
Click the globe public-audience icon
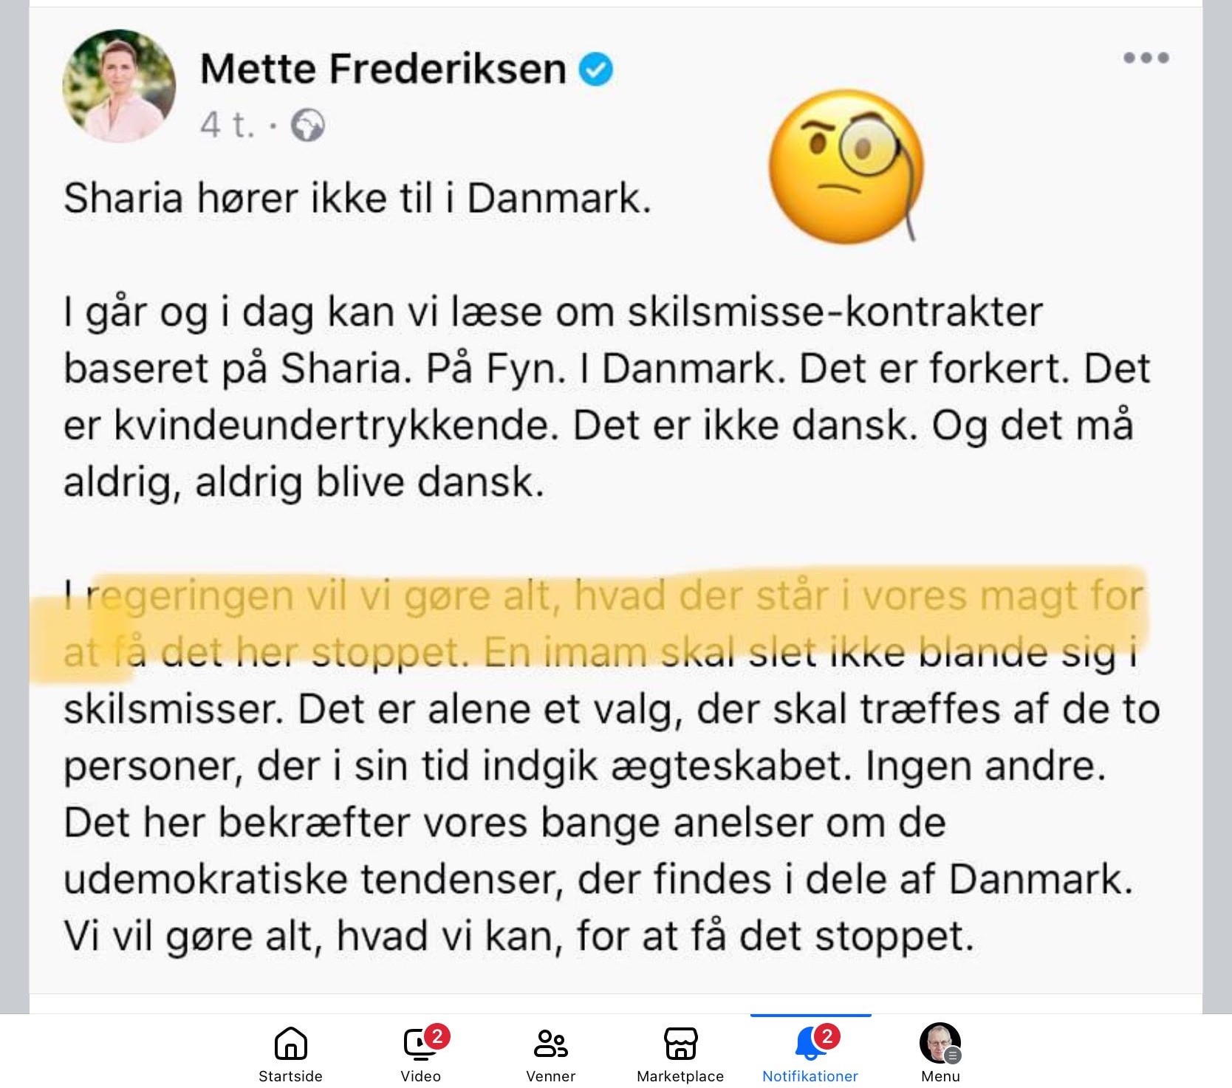[x=307, y=126]
